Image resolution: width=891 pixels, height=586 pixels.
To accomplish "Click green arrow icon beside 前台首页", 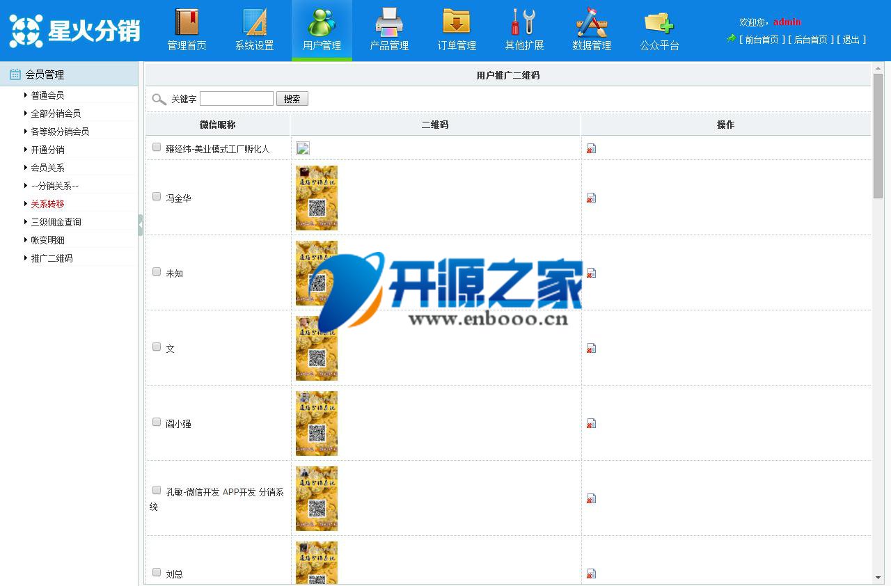I will click(x=731, y=39).
